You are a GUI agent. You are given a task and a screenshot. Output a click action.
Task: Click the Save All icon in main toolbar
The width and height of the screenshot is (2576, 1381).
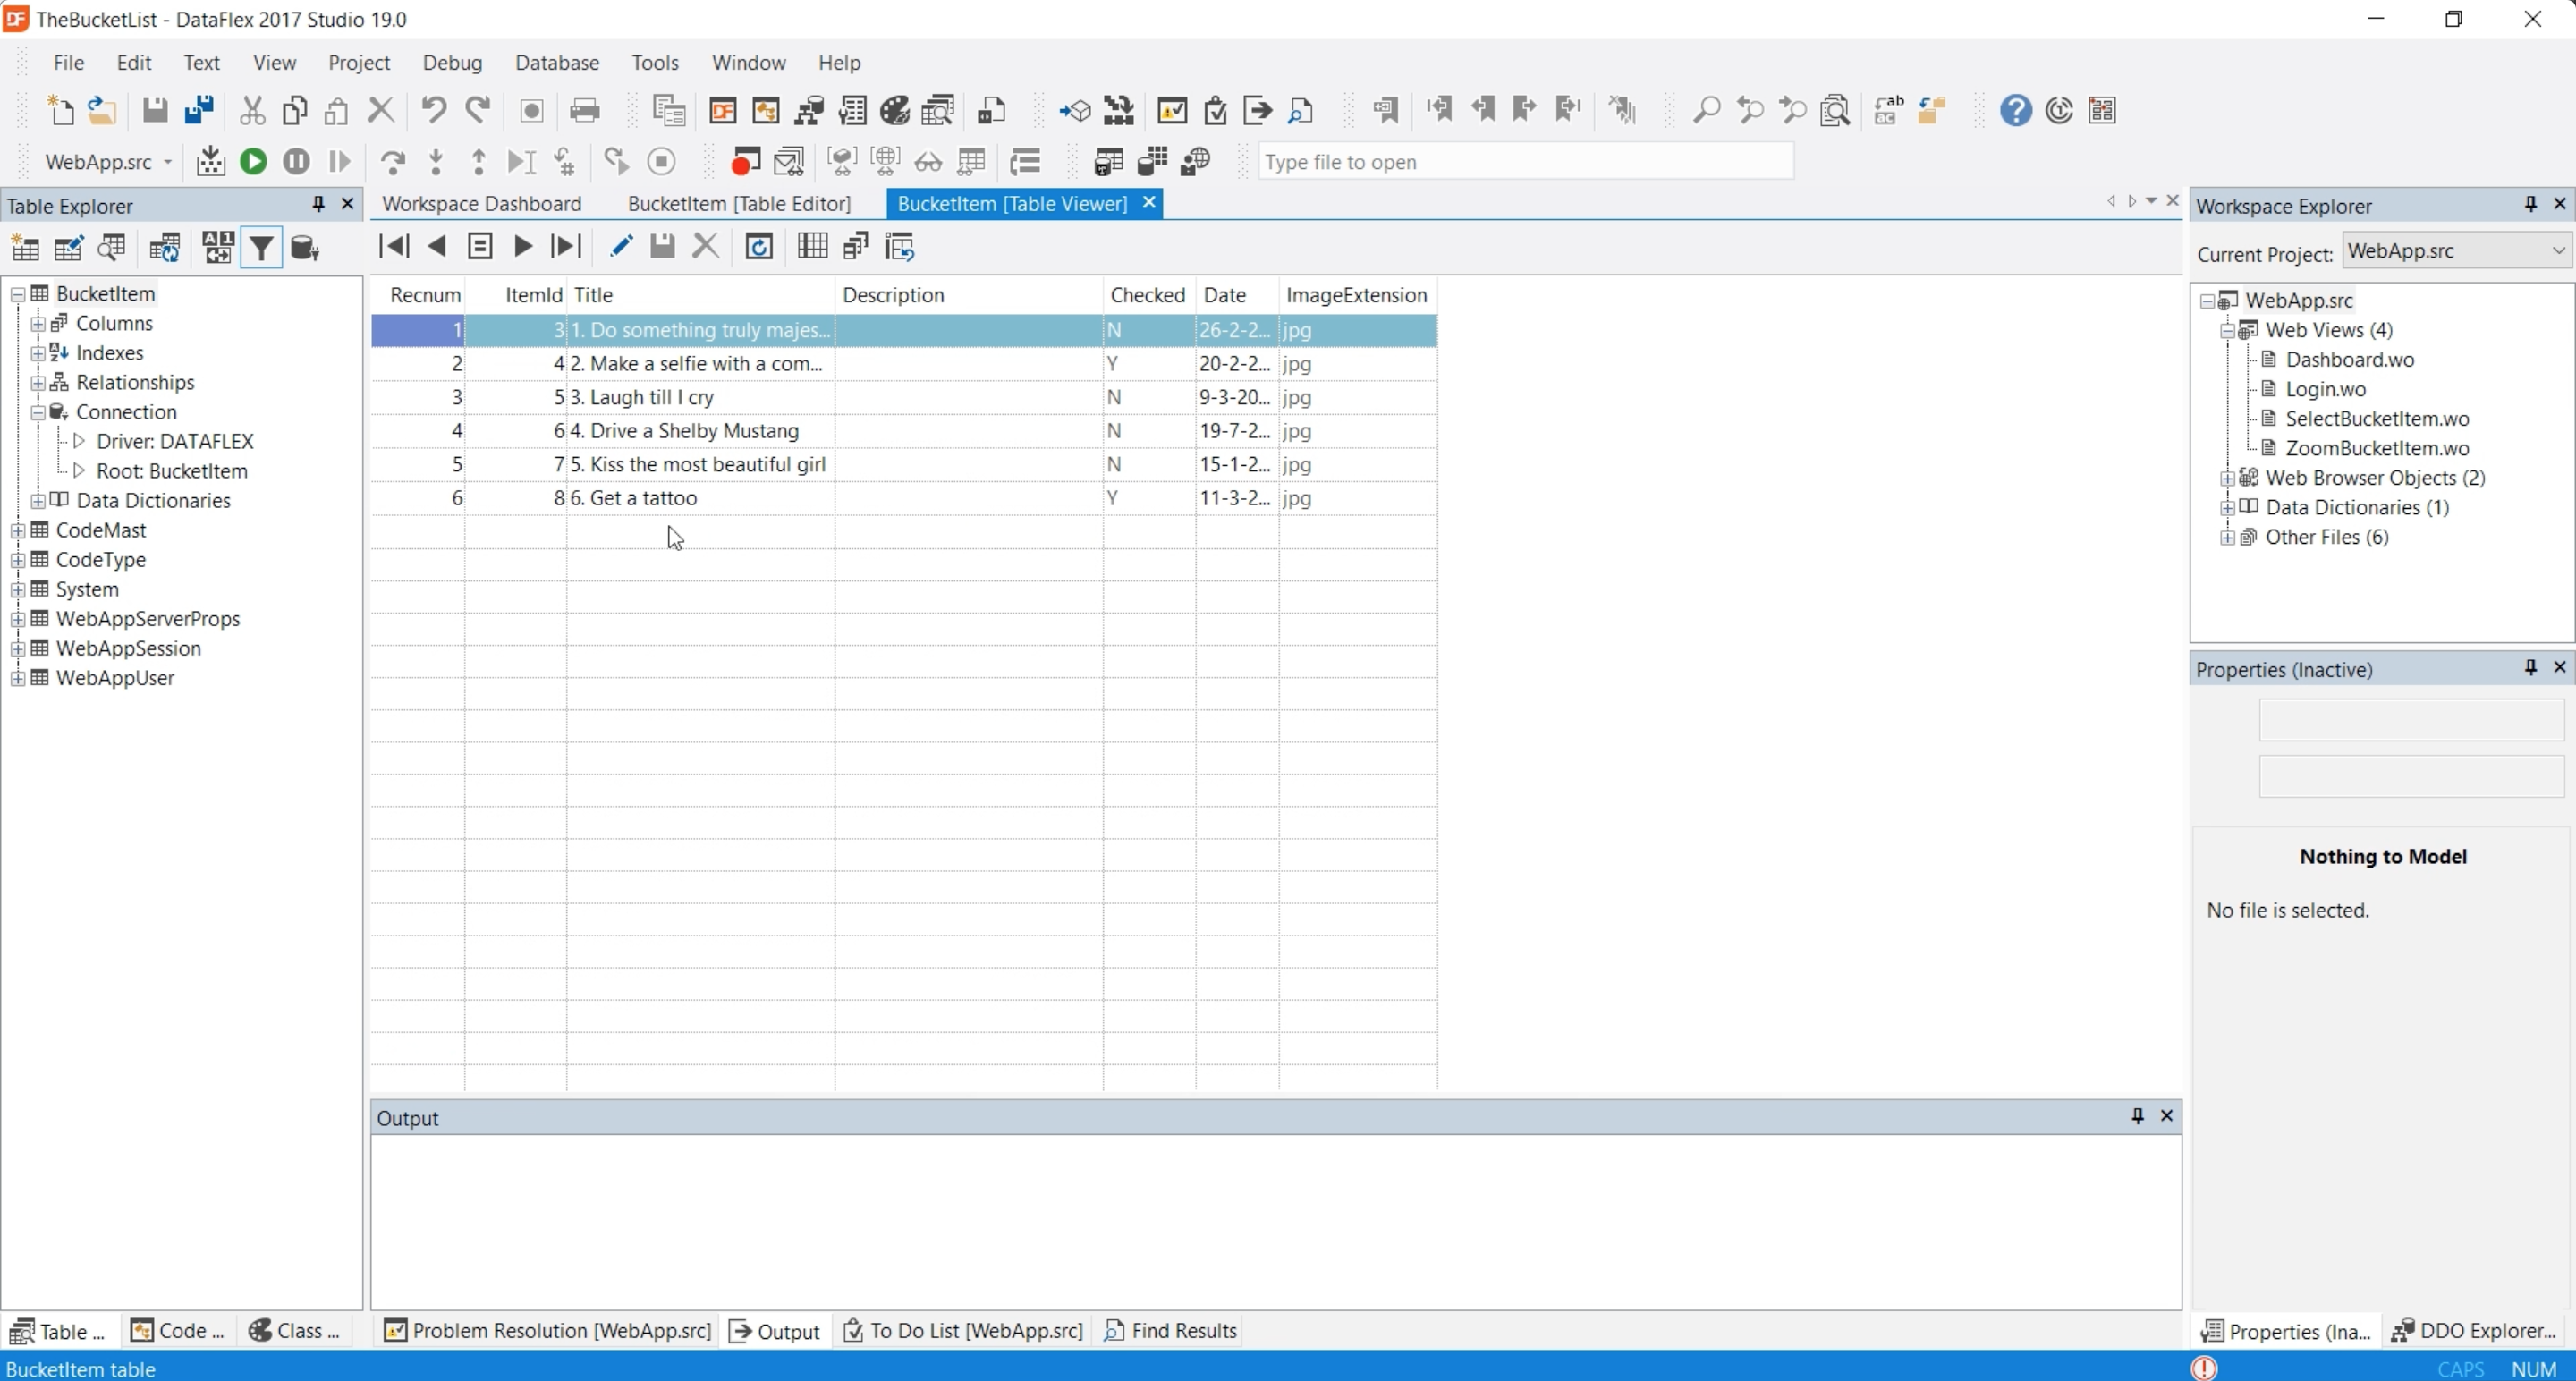199,110
